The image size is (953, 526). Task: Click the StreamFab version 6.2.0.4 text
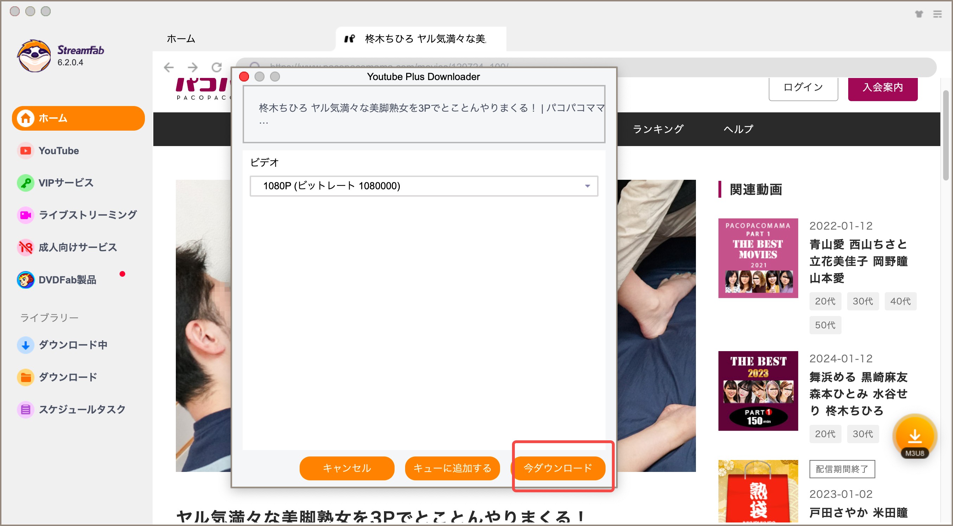pyautogui.click(x=70, y=63)
